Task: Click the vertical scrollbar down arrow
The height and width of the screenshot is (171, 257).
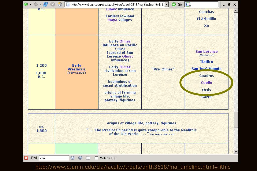Action: pos(236,152)
